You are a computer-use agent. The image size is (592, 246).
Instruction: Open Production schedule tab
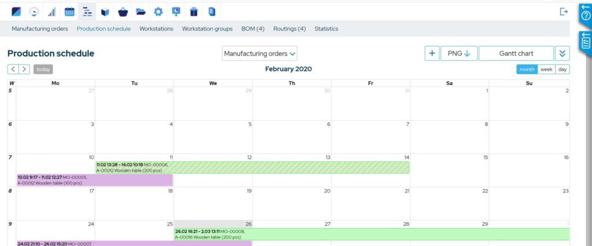click(x=103, y=29)
